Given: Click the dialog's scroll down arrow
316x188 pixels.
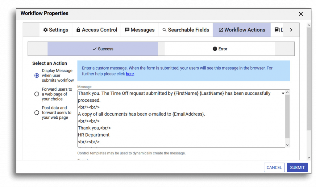Looking at the screenshot, I should pyautogui.click(x=309, y=158).
